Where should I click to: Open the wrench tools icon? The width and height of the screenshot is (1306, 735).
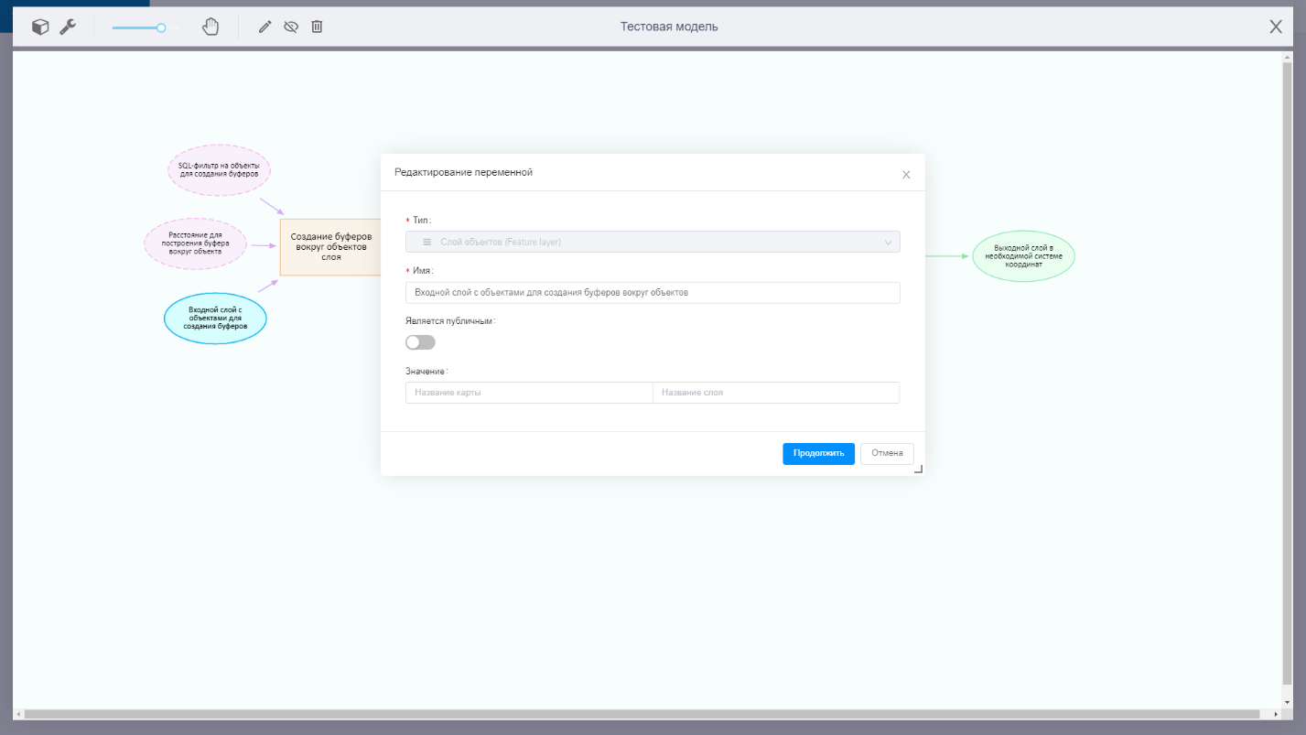pos(68,27)
